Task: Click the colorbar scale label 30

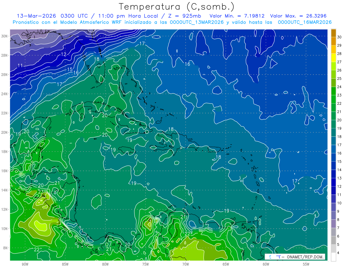Action: coord(339,37)
